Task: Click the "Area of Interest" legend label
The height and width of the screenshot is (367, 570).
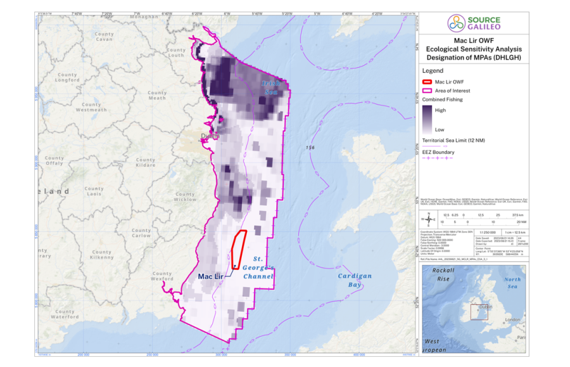Action: [x=453, y=91]
